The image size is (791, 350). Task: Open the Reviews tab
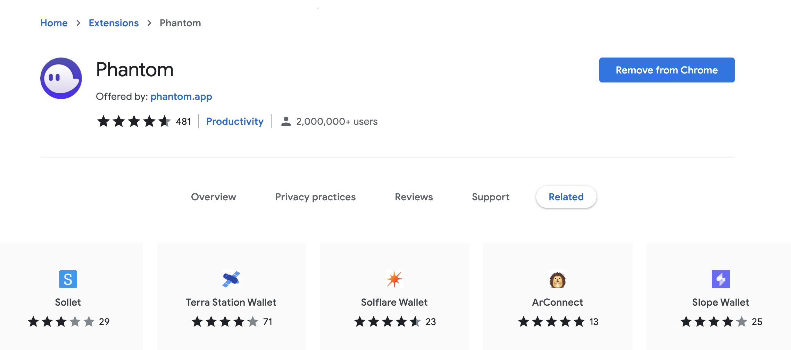[414, 197]
